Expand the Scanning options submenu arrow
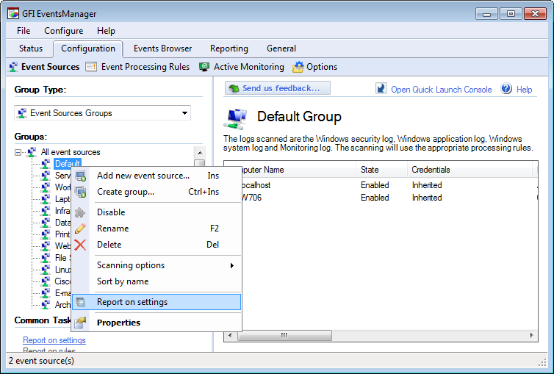Screen dimensions: 554x374 231,265
